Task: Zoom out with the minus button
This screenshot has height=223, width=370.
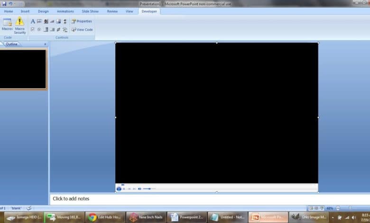Action: click(x=338, y=208)
